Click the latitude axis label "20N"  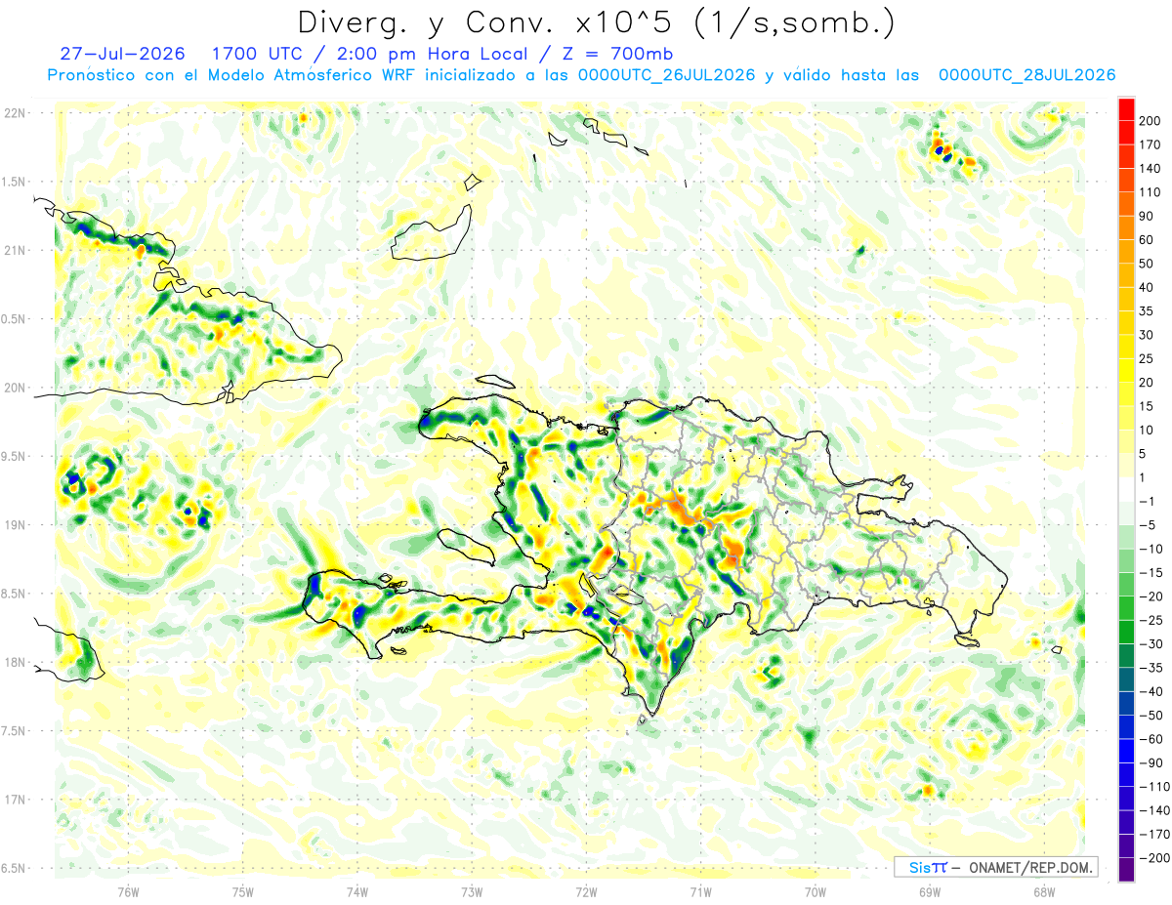click(15, 388)
